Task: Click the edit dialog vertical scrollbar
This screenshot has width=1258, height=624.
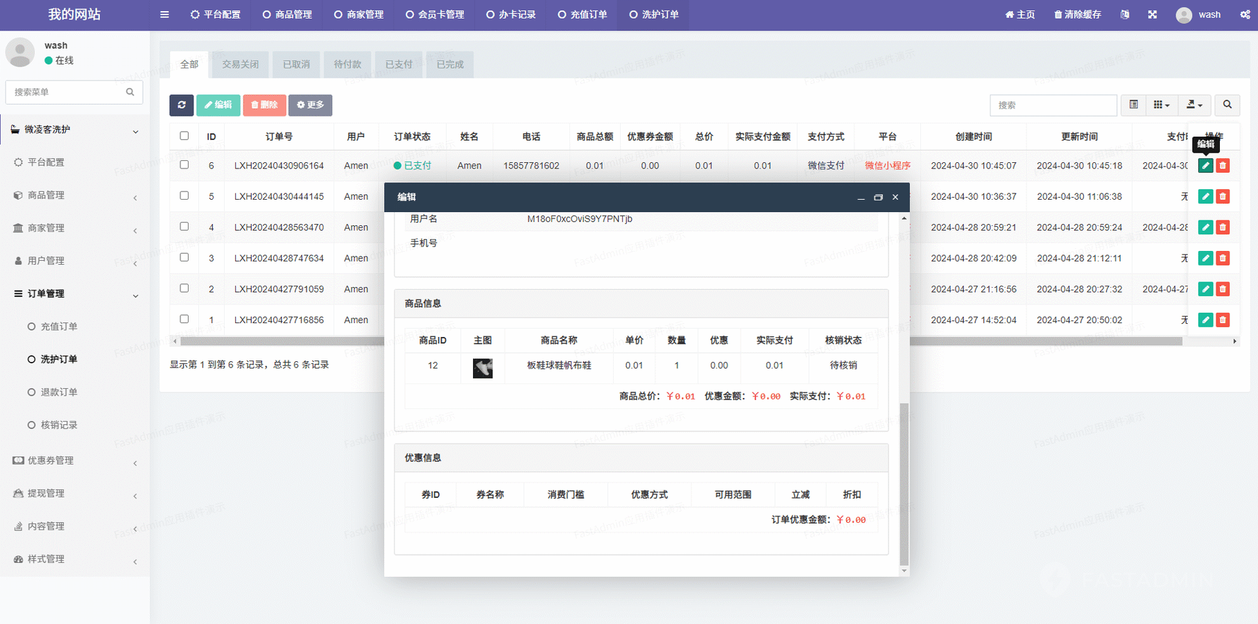Action: point(904,484)
